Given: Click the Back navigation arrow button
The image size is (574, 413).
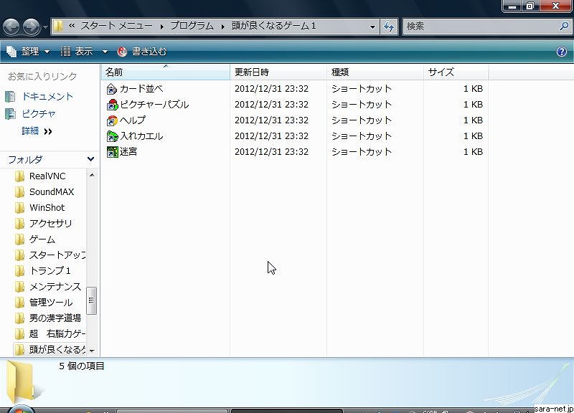Looking at the screenshot, I should pos(11,27).
